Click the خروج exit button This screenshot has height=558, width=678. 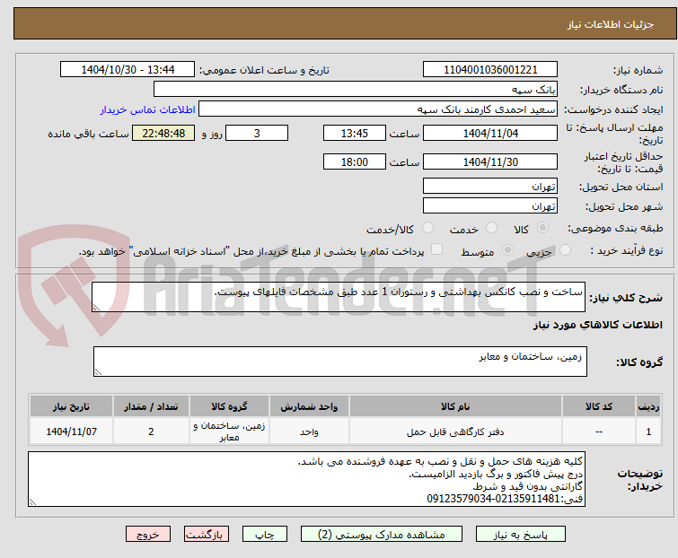click(x=148, y=535)
